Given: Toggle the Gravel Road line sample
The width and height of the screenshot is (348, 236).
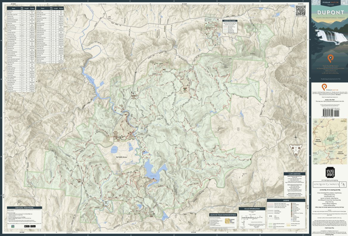Looking at the screenshot, I should pos(270,213).
